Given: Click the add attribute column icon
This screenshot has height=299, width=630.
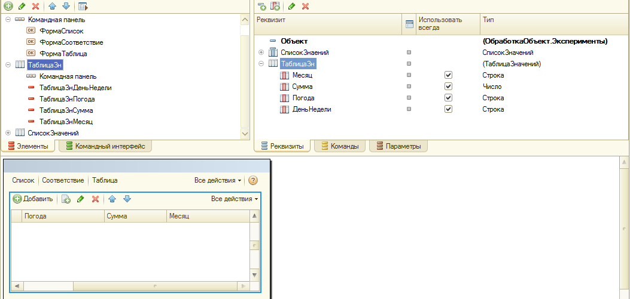Looking at the screenshot, I should click(275, 7).
